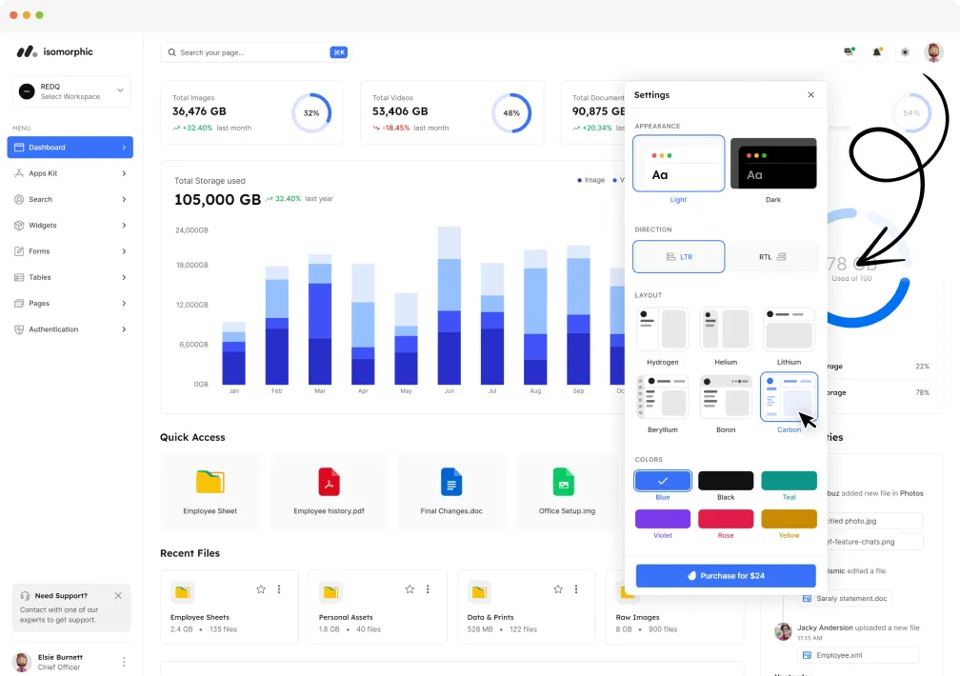The width and height of the screenshot is (960, 676).
Task: Open the Forms menu item
Action: (x=70, y=251)
